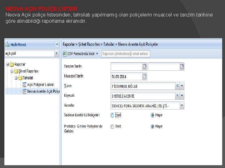Open the Kaynak dropdown list
225x168 pixels.
coord(182,96)
